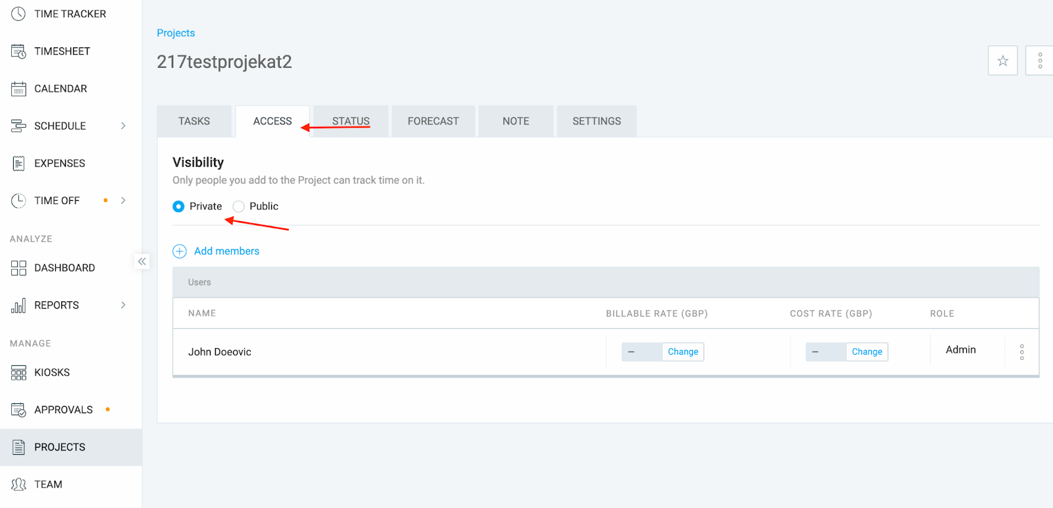1053x508 pixels.
Task: Click the Visibility heading
Action: click(x=198, y=163)
